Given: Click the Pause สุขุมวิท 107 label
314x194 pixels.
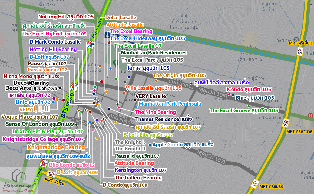Looking at the screenshot, I should tap(47, 64).
